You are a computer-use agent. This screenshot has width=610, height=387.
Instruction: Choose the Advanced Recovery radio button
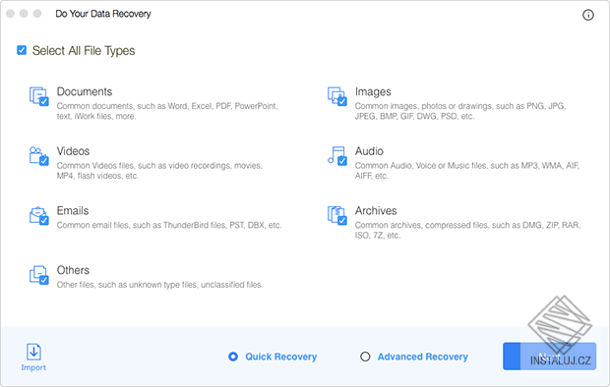[365, 357]
